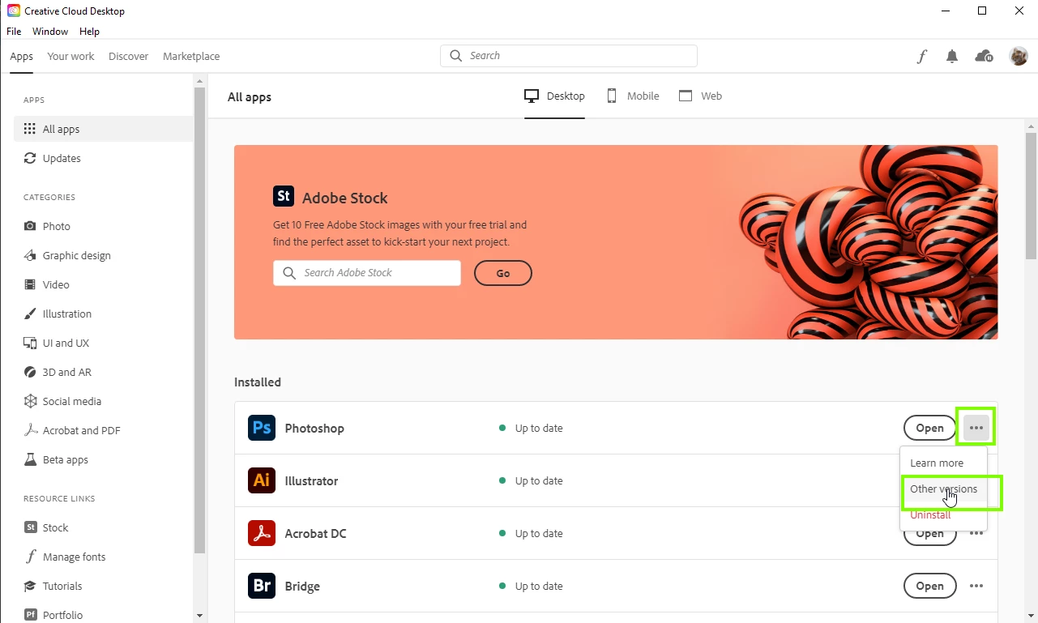The width and height of the screenshot is (1038, 623).
Task: Click the Acrobat DC app icon
Action: 262,533
